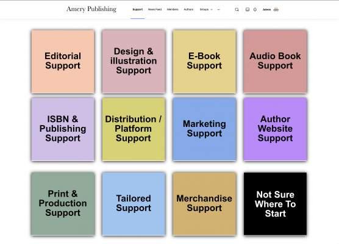Click the Admin username text
339x244 pixels.
(x=266, y=10)
